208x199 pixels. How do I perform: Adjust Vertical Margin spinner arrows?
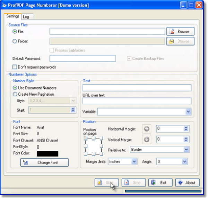(186, 139)
